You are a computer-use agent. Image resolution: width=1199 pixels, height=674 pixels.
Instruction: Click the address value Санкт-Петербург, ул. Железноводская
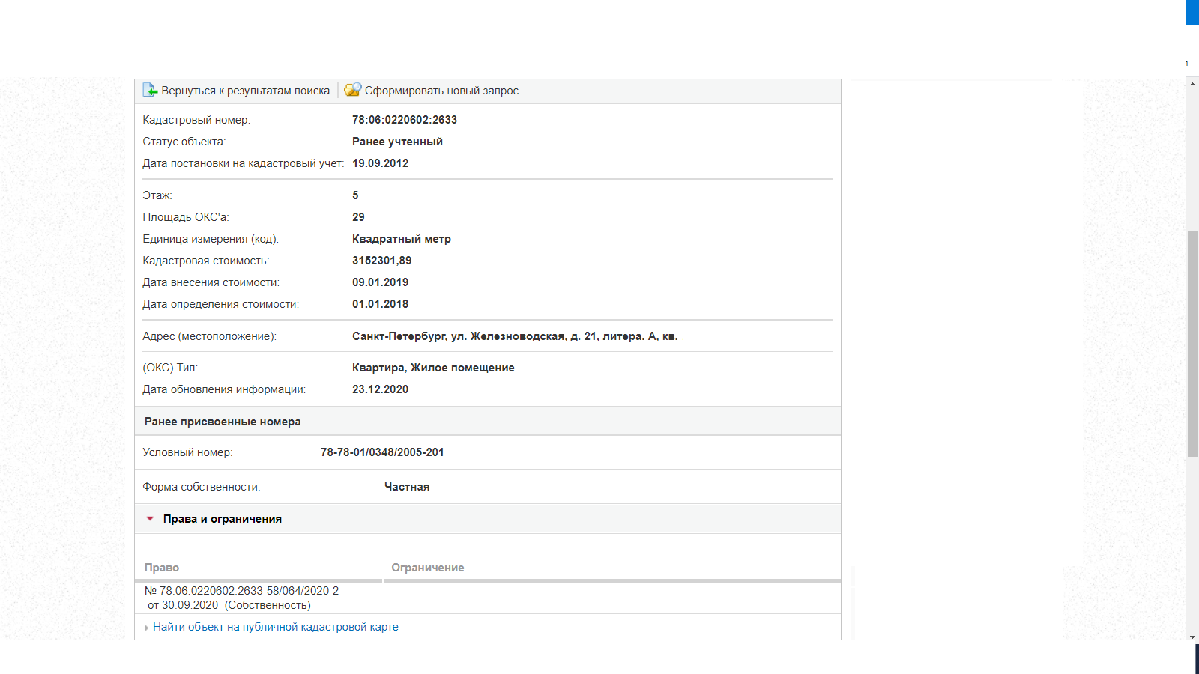[514, 336]
